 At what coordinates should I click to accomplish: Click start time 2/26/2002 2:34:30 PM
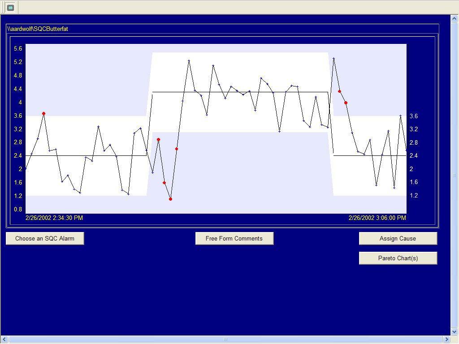point(54,218)
